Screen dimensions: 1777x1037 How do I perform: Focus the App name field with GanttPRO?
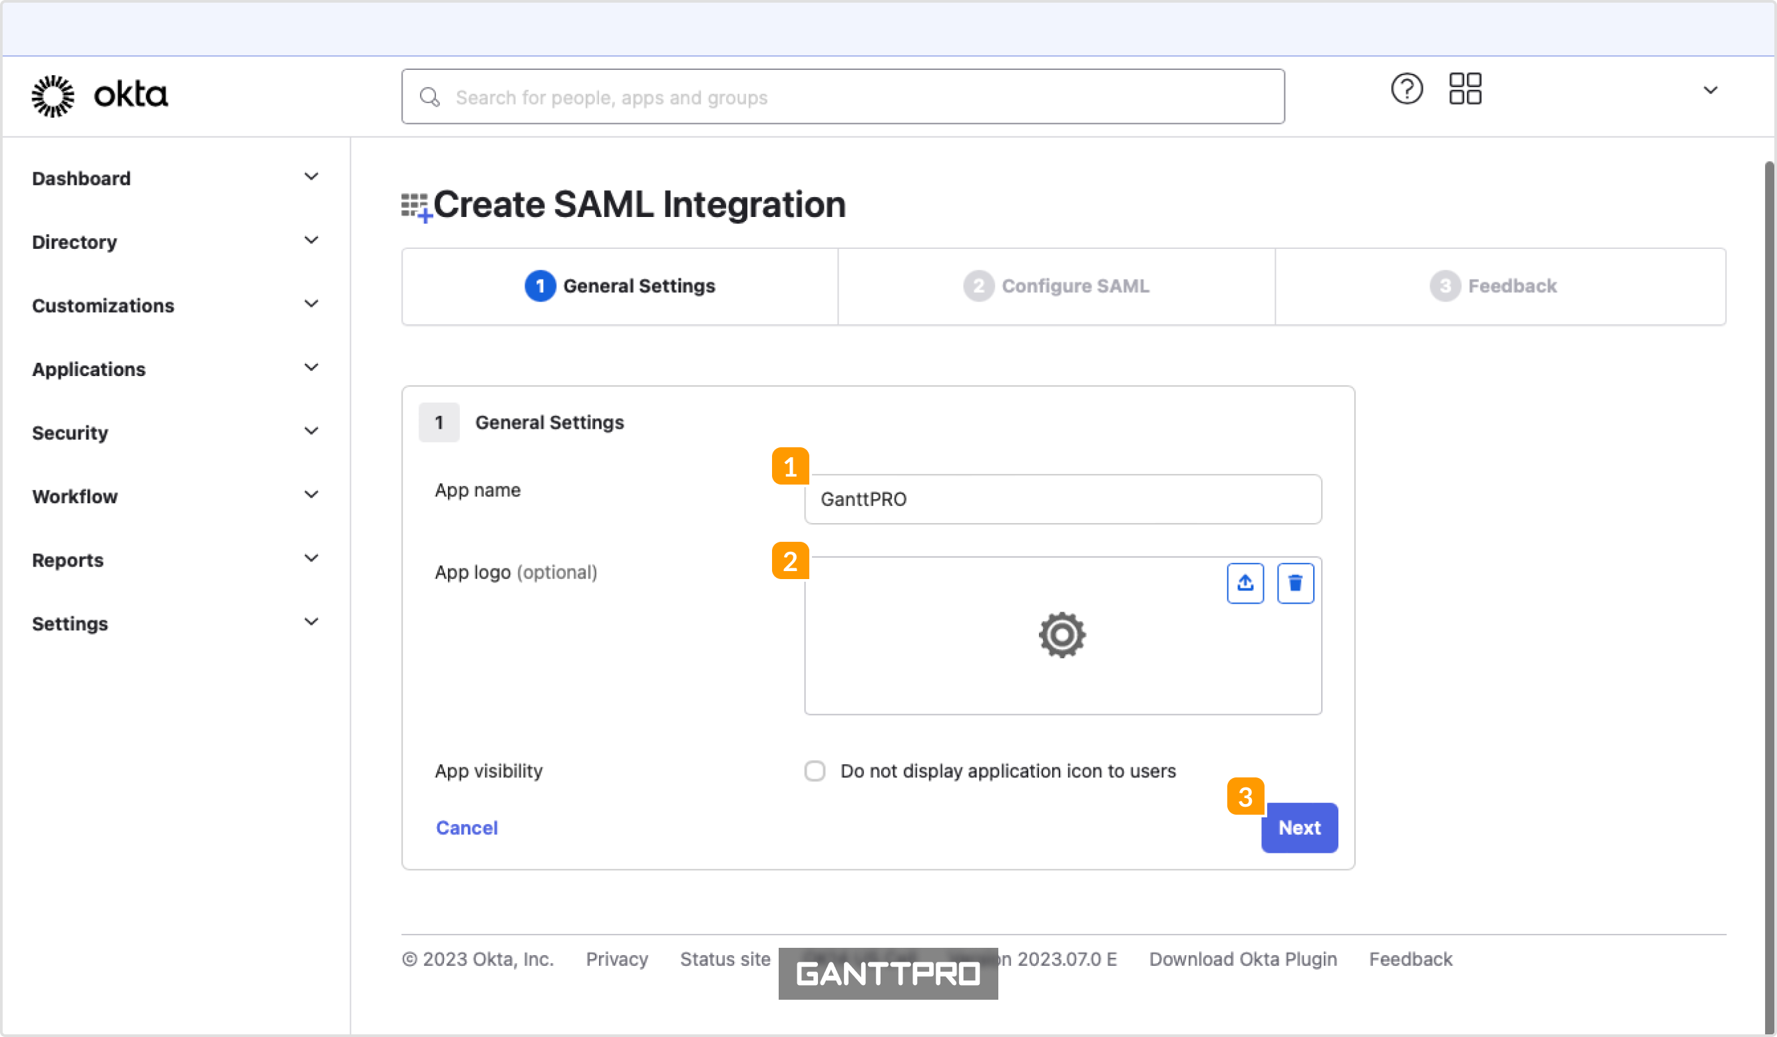point(1063,499)
